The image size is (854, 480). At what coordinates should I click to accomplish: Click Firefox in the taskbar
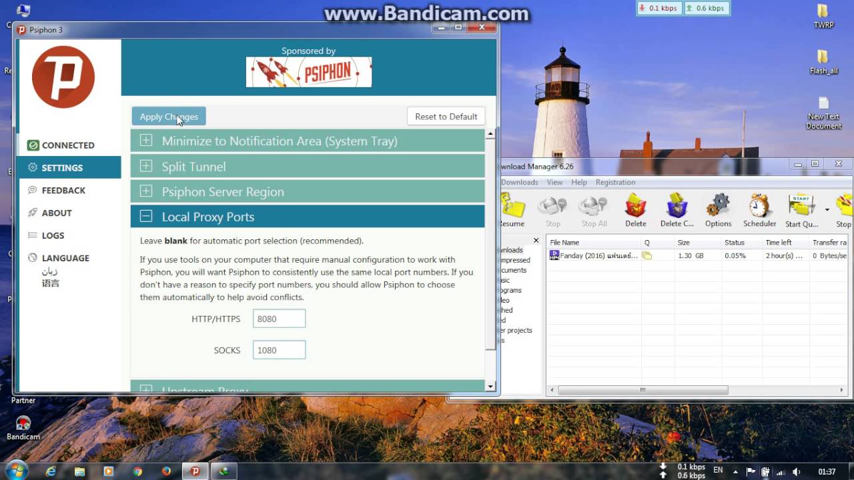166,471
